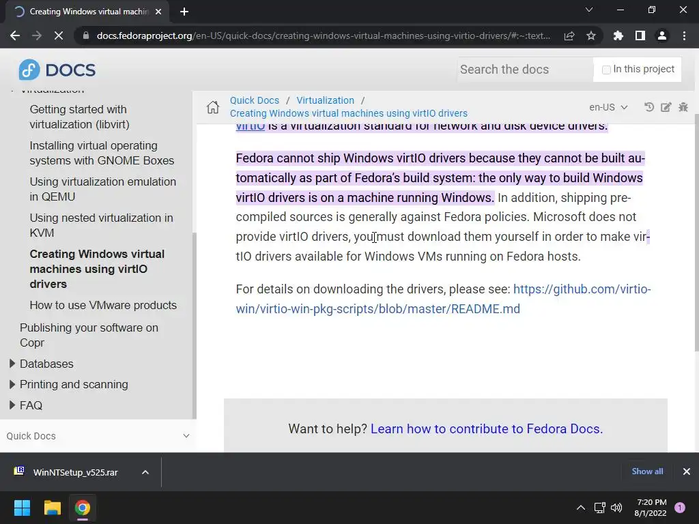
Task: Click the Search the docs field
Action: 525,70
